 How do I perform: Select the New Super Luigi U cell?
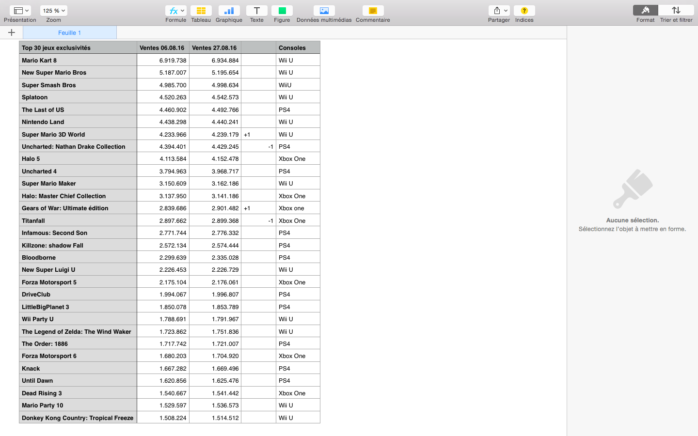[78, 269]
